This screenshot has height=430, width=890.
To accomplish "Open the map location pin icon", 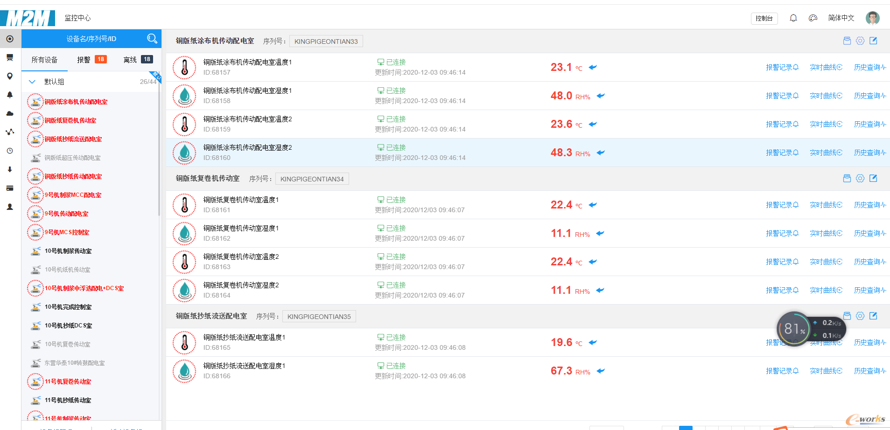I will point(10,76).
